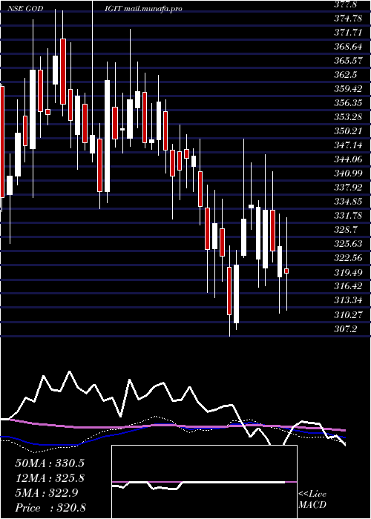This screenshot has height=519, width=371.
Task: Click the 5MA : 322.9 readout
Action: pos(46,493)
